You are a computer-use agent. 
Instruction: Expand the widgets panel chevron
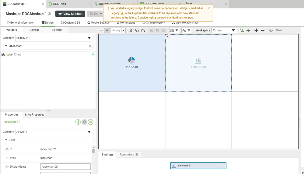[93, 30]
